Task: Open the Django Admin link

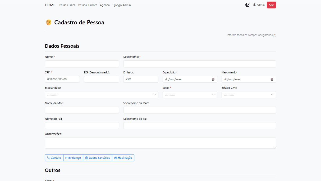Action: point(122,5)
